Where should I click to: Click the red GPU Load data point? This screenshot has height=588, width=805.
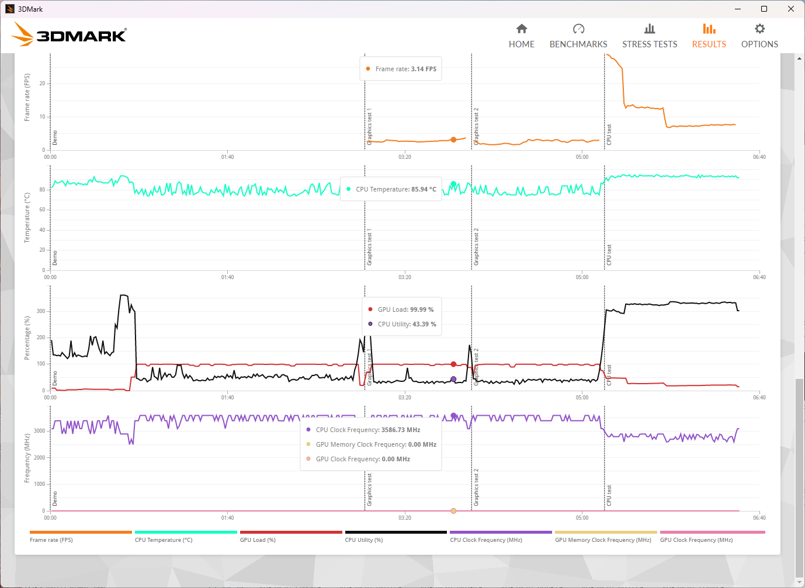click(x=453, y=364)
